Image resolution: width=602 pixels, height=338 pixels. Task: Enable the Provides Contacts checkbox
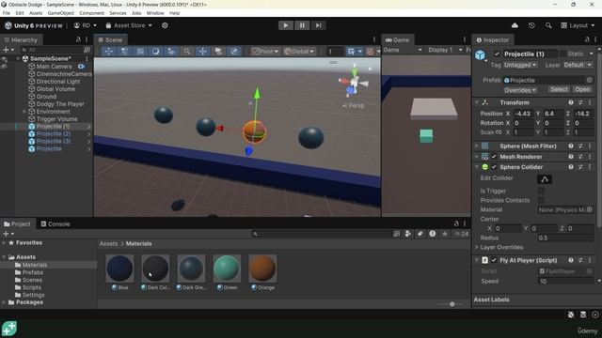(x=541, y=200)
